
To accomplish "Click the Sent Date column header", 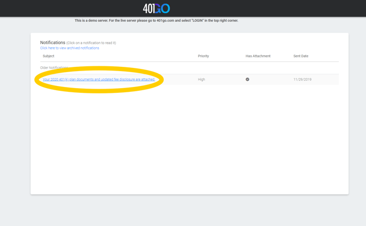I will (301, 56).
